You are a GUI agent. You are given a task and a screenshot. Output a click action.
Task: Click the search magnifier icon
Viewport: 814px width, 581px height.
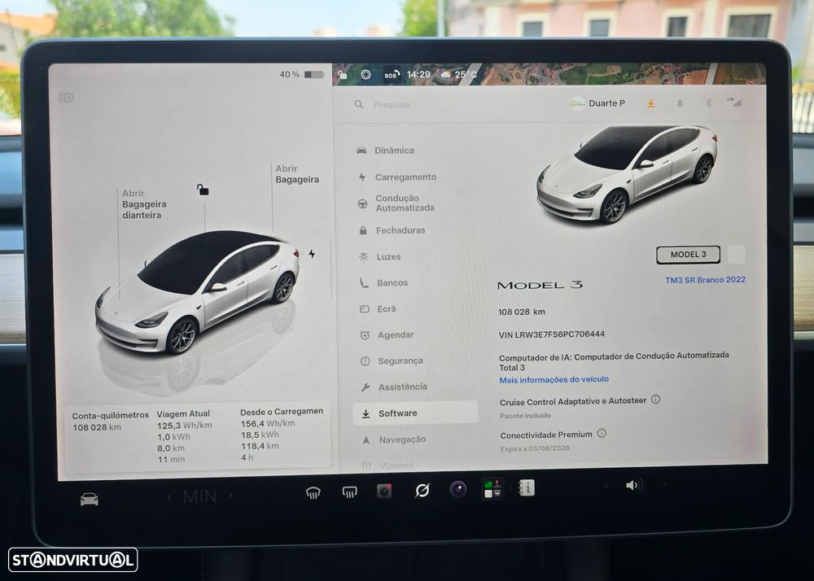click(359, 105)
